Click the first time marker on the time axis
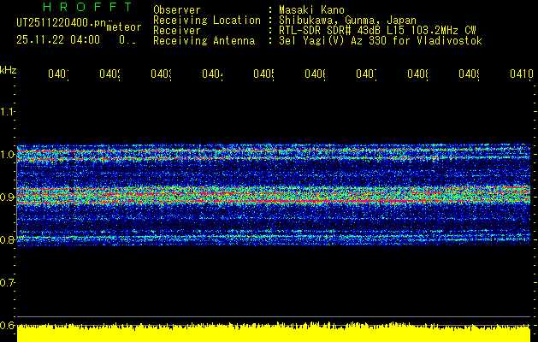The image size is (538, 342). [58, 75]
